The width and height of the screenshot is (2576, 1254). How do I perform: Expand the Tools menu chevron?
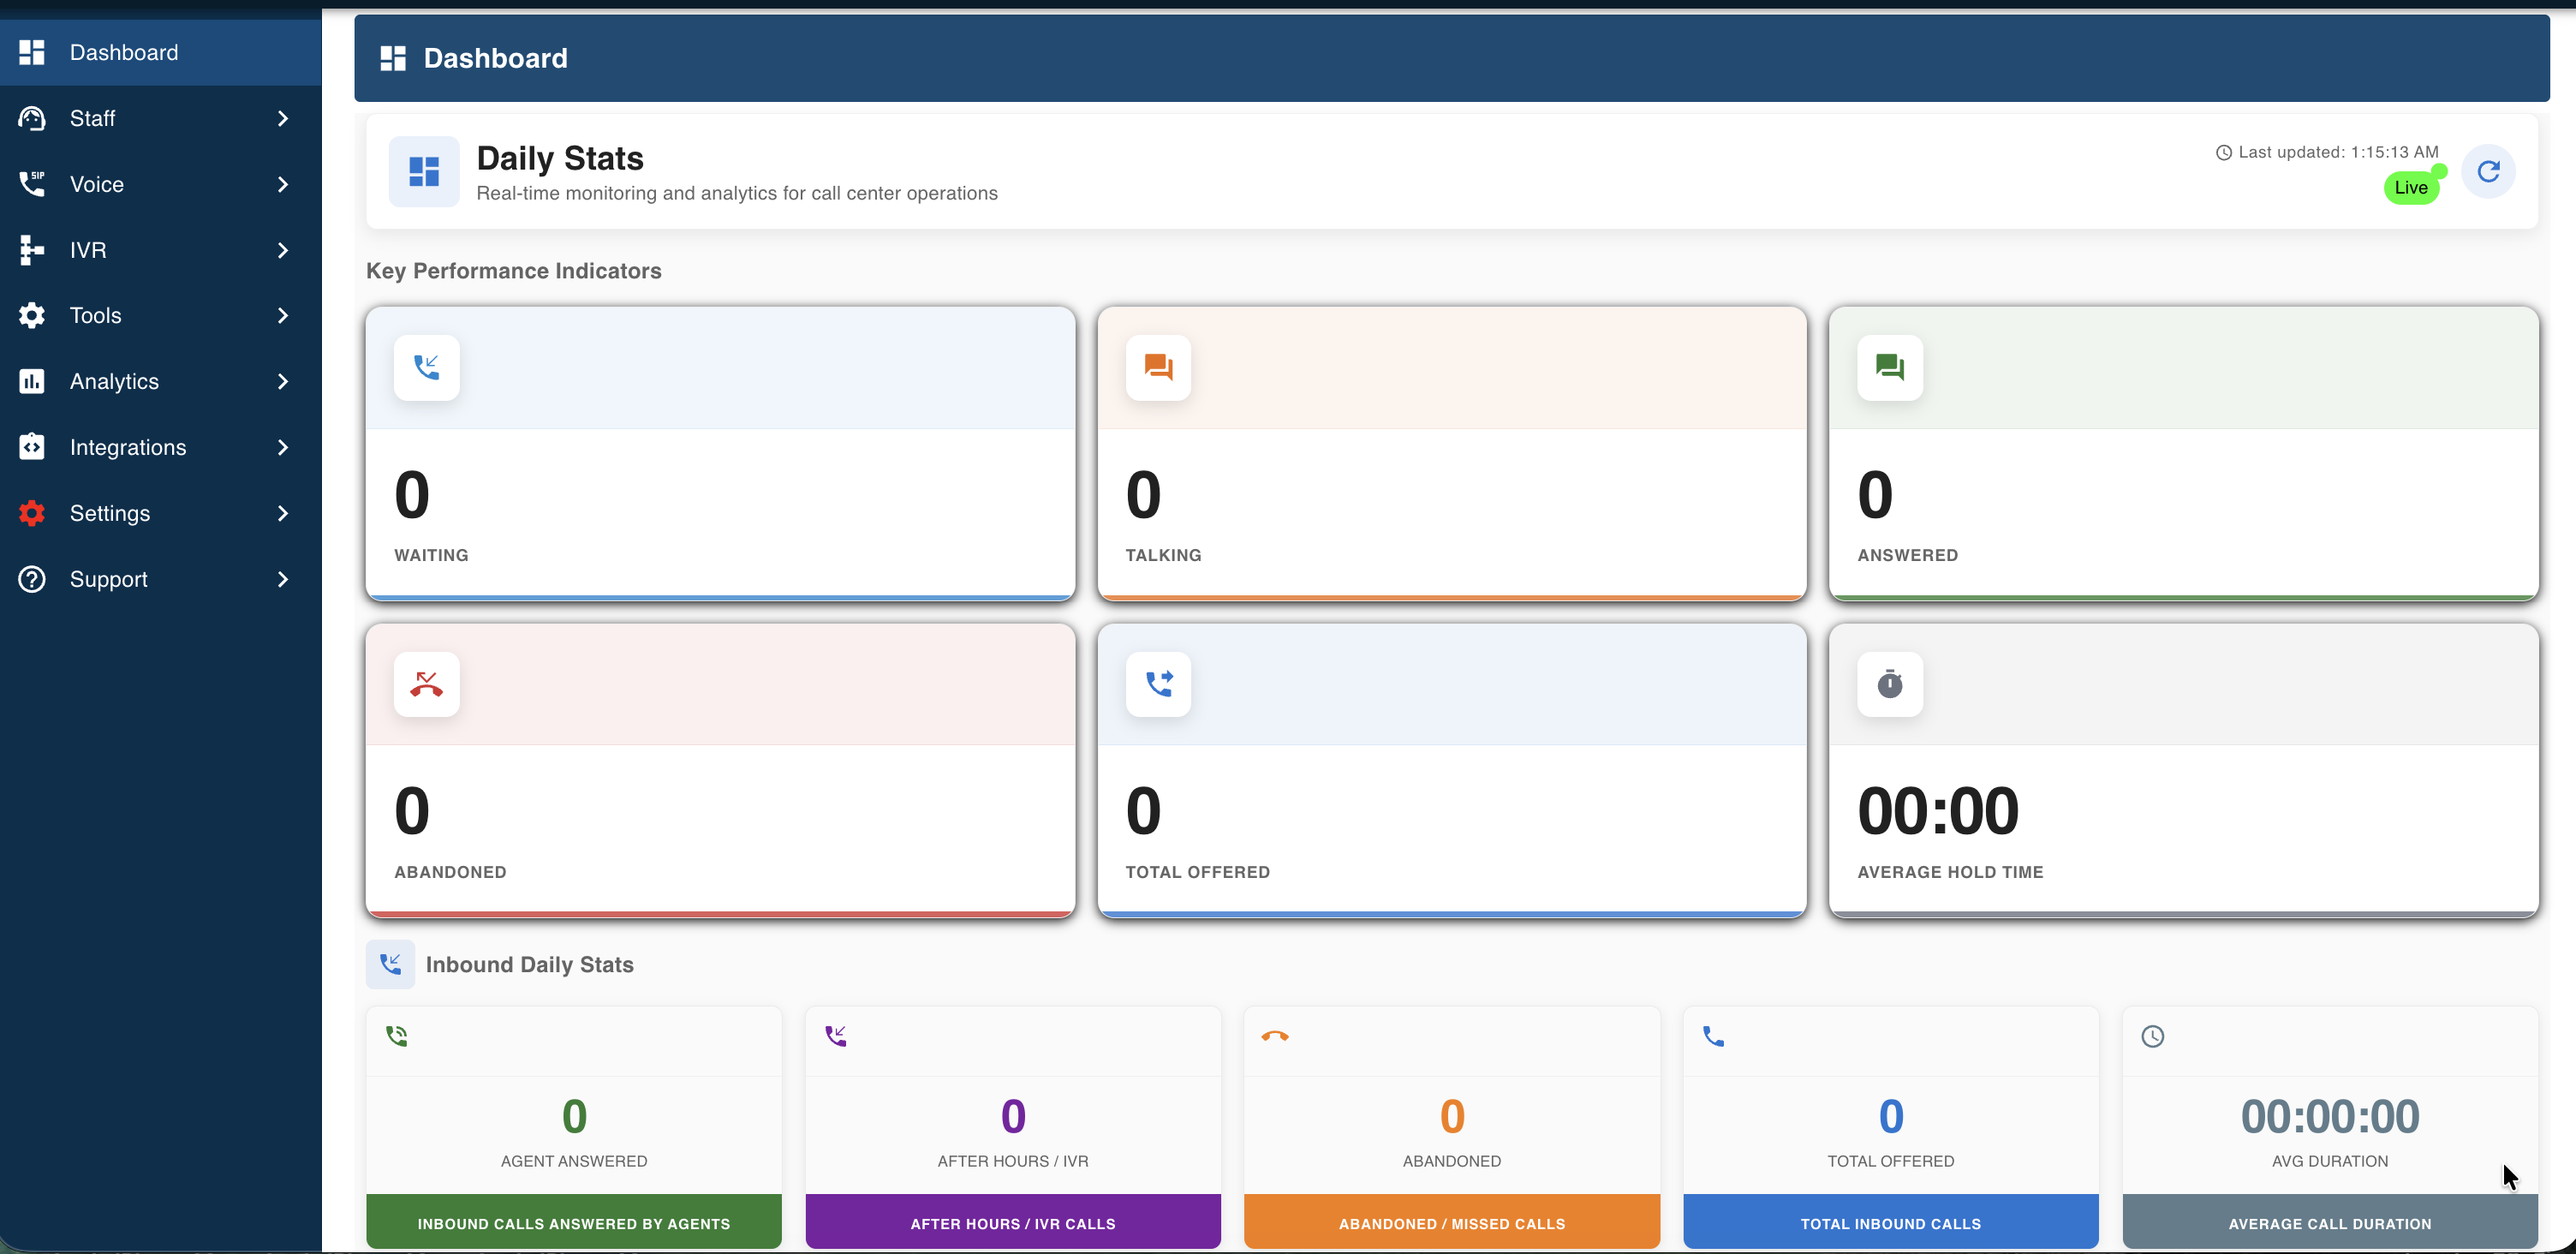tap(283, 315)
